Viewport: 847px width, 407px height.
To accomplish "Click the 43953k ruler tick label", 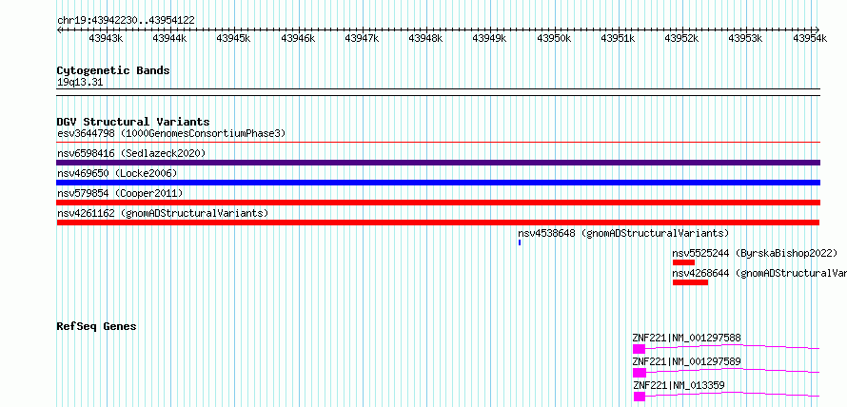I will 745,38.
